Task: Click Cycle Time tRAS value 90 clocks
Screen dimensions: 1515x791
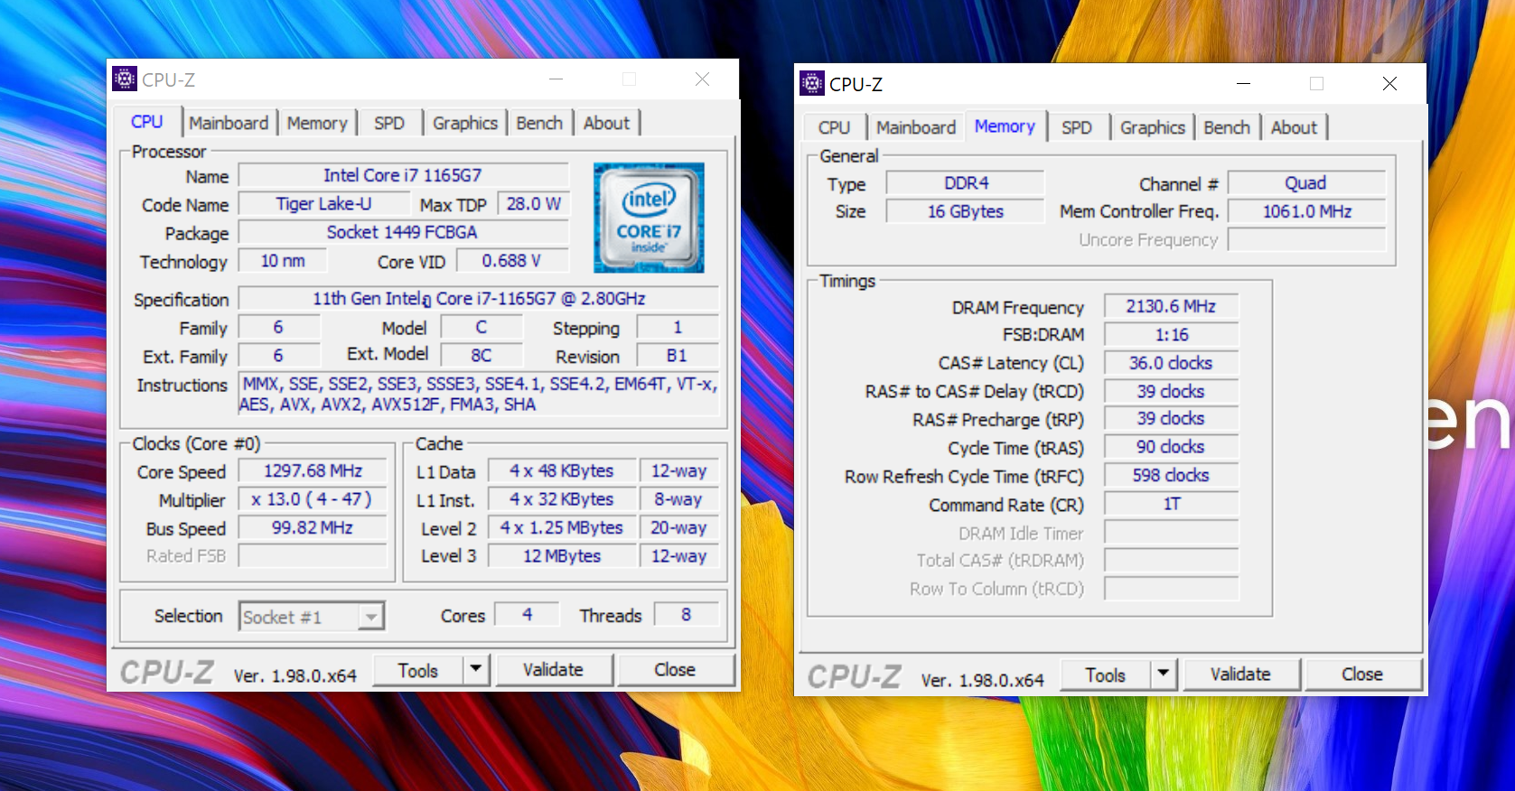Action: click(x=1172, y=447)
